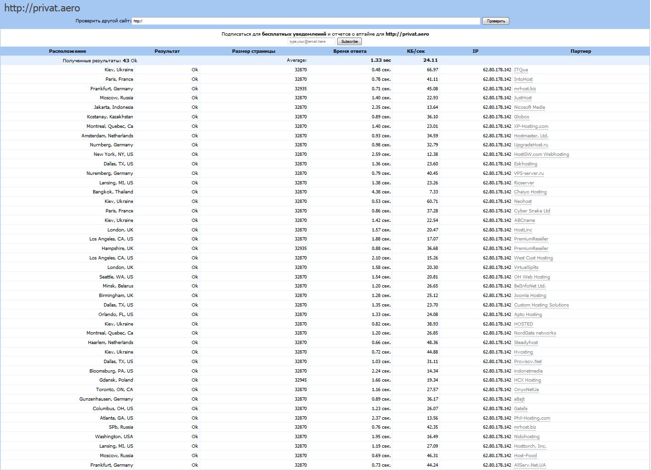The width and height of the screenshot is (651, 470).
Task: Visit the Phil-Hosting.com link
Action: 532,418
